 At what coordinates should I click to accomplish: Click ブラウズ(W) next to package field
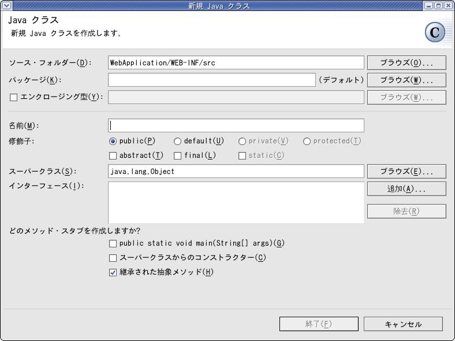point(406,80)
